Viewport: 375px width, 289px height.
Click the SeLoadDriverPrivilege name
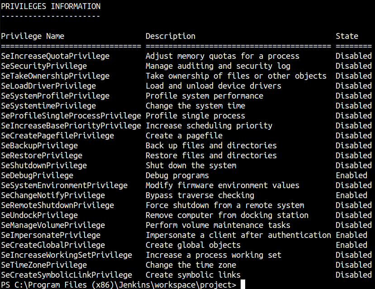pos(48,86)
